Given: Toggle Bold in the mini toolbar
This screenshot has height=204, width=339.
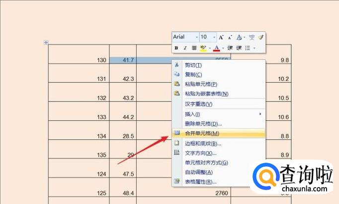Looking at the screenshot, I should click(x=176, y=48).
